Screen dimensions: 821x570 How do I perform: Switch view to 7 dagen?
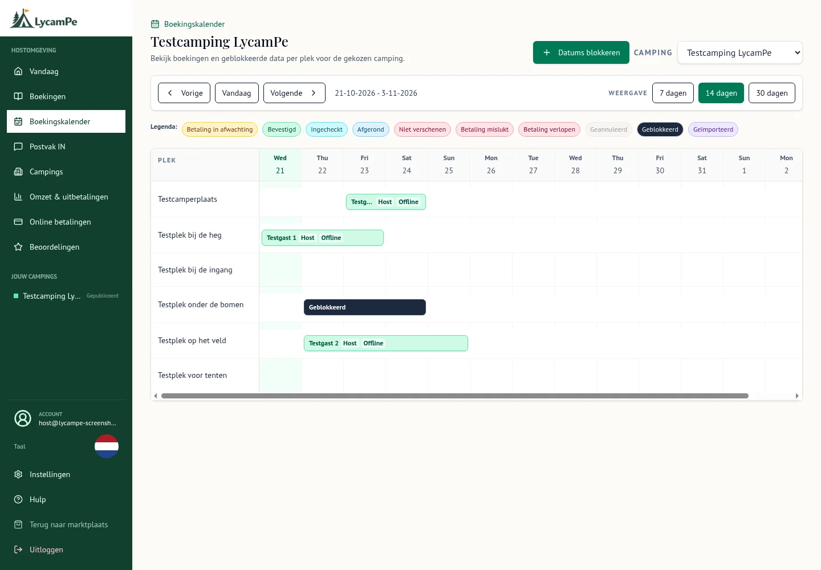[x=673, y=93]
